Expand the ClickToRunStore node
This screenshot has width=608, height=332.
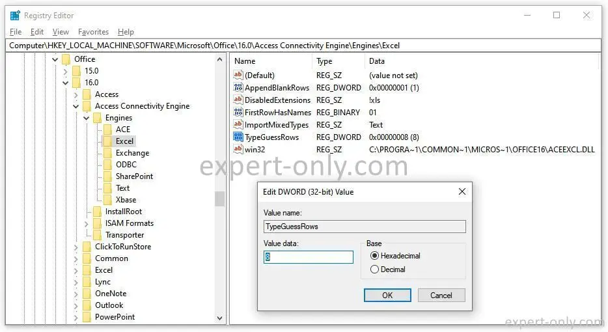point(76,247)
